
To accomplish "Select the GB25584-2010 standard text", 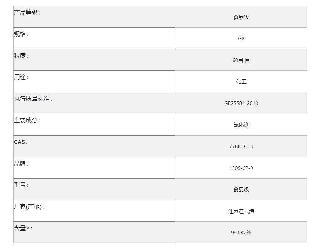I will click(241, 103).
